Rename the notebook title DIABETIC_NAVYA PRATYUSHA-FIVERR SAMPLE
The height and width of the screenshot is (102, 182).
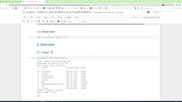tap(64, 12)
